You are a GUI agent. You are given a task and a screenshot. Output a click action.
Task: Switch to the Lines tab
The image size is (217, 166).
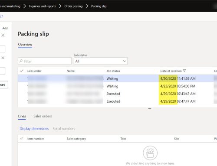click(22, 116)
